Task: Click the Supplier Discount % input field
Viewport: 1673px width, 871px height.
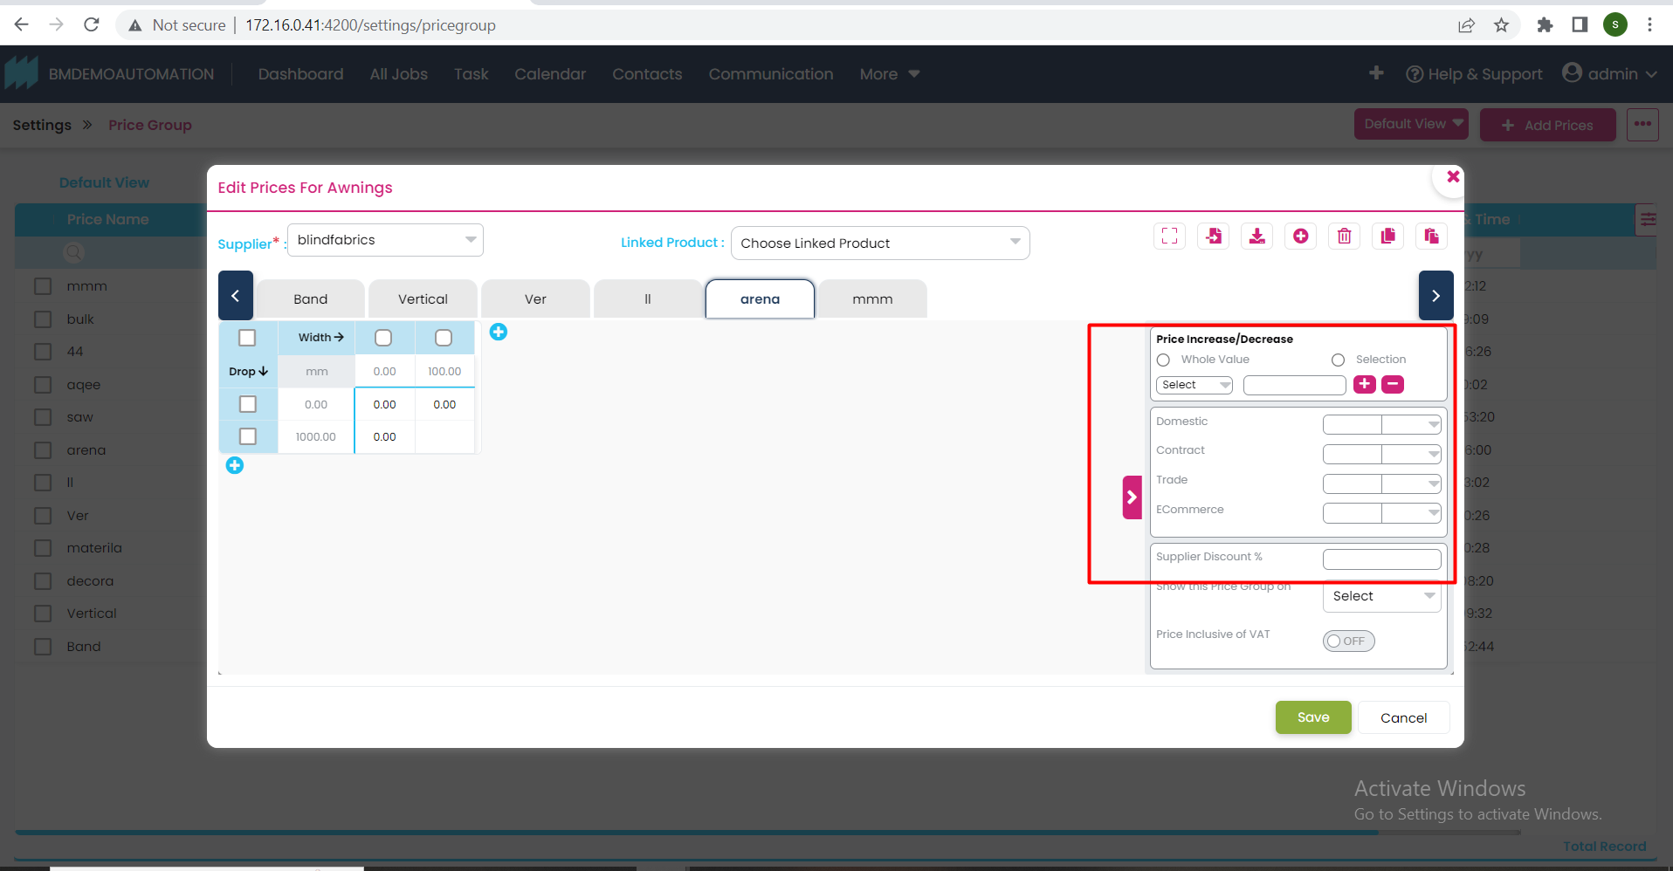Action: (x=1381, y=559)
